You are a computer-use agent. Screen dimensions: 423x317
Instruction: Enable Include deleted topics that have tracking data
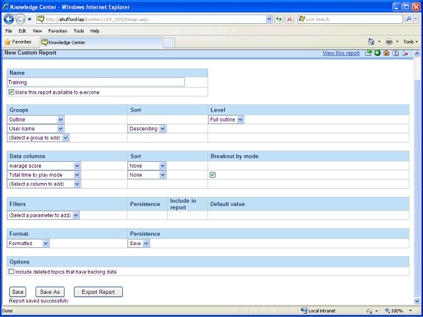pyautogui.click(x=11, y=271)
